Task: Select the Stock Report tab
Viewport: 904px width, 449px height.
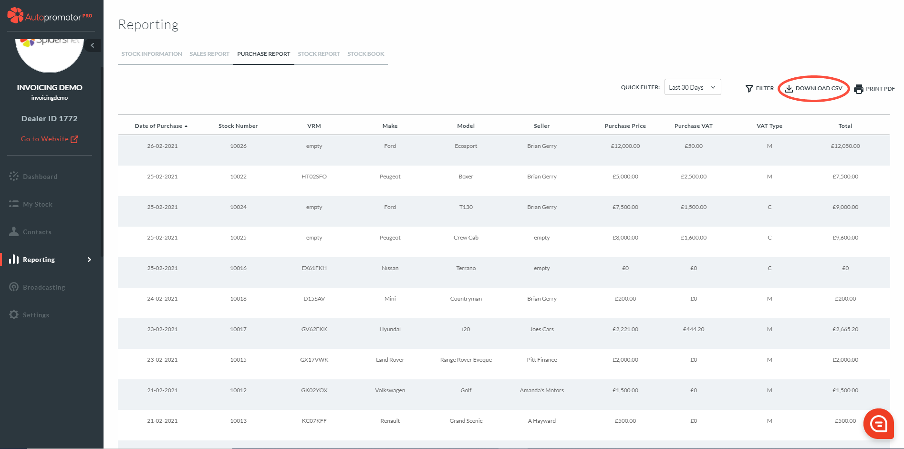Action: click(x=319, y=54)
